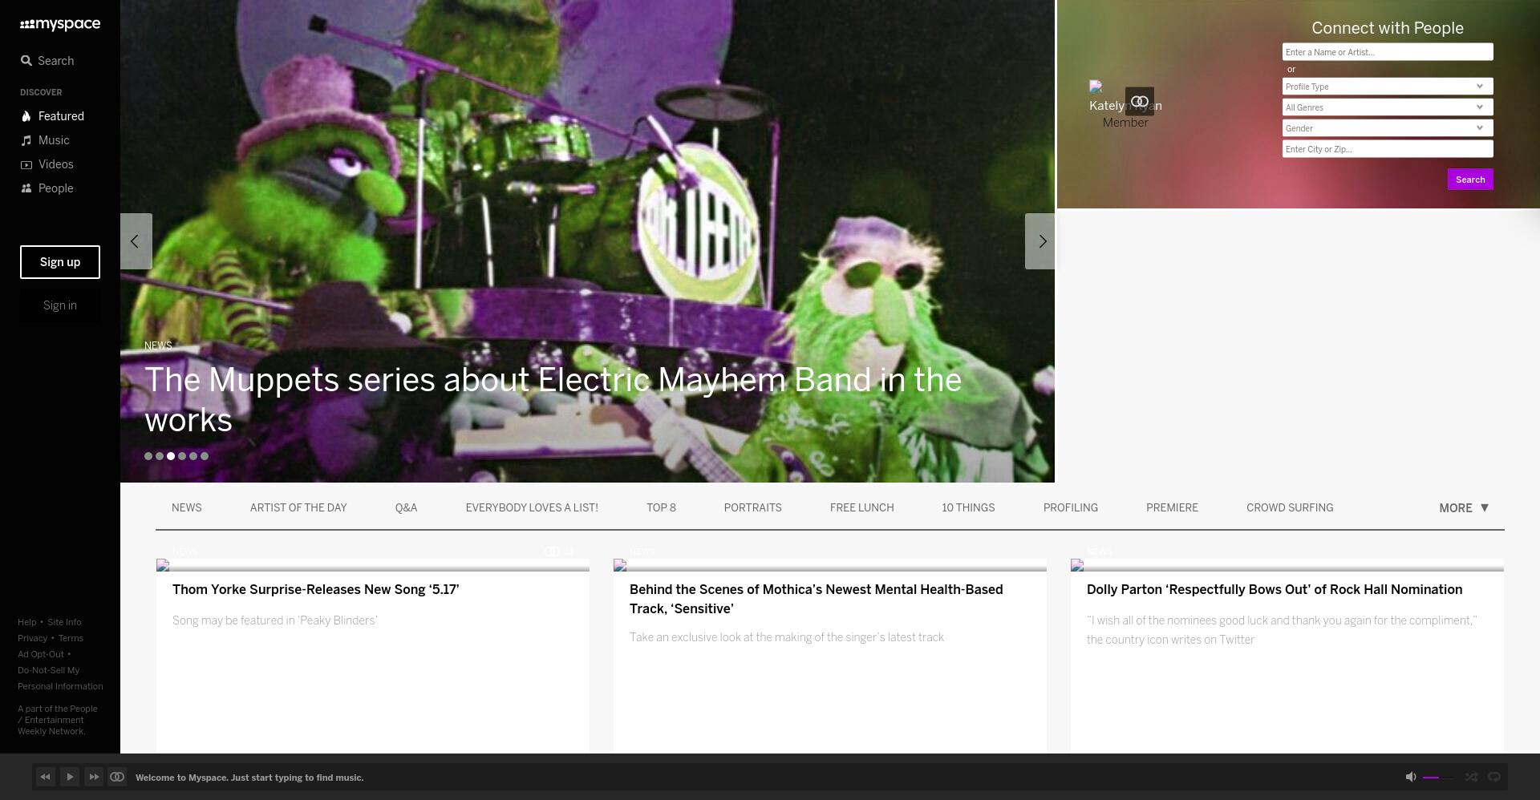Open the Terms footer link

tap(71, 638)
